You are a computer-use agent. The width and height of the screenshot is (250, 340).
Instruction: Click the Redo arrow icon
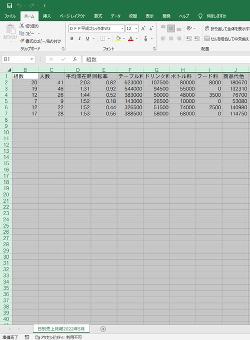[x=32, y=5]
